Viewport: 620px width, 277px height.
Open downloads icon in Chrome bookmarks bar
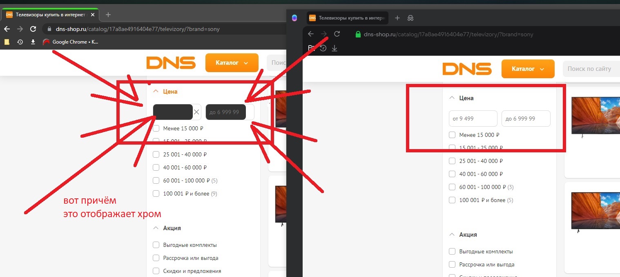point(33,42)
